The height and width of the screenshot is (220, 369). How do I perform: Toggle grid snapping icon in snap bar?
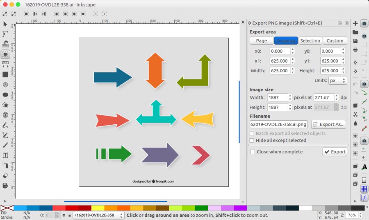pyautogui.click(x=364, y=189)
